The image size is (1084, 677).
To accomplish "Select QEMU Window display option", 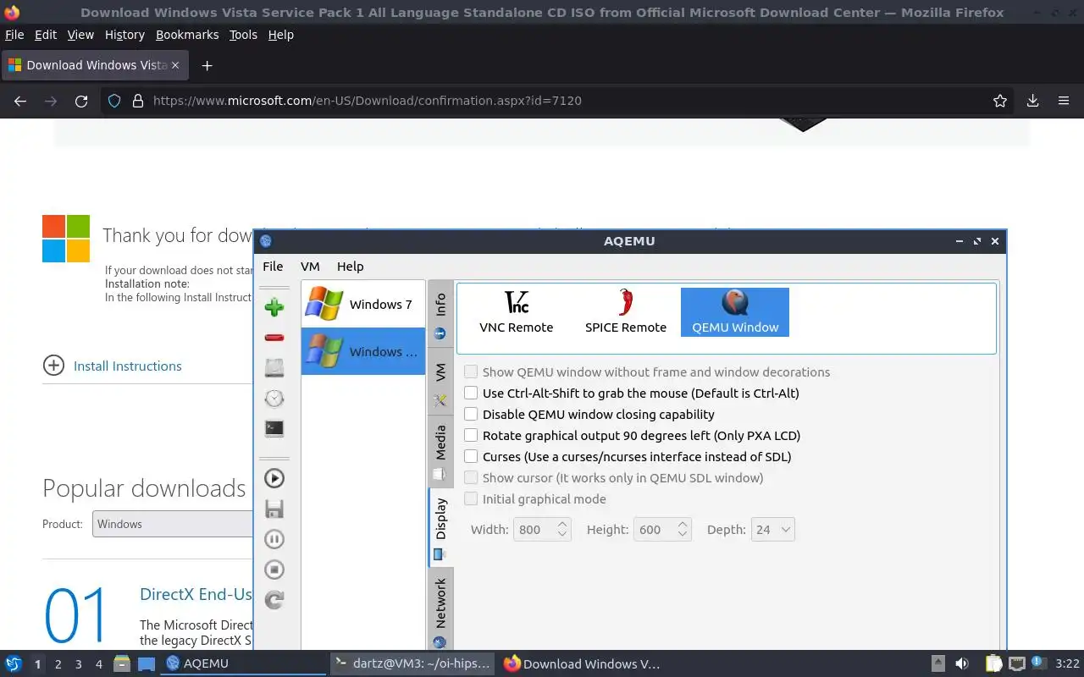I will (x=735, y=312).
